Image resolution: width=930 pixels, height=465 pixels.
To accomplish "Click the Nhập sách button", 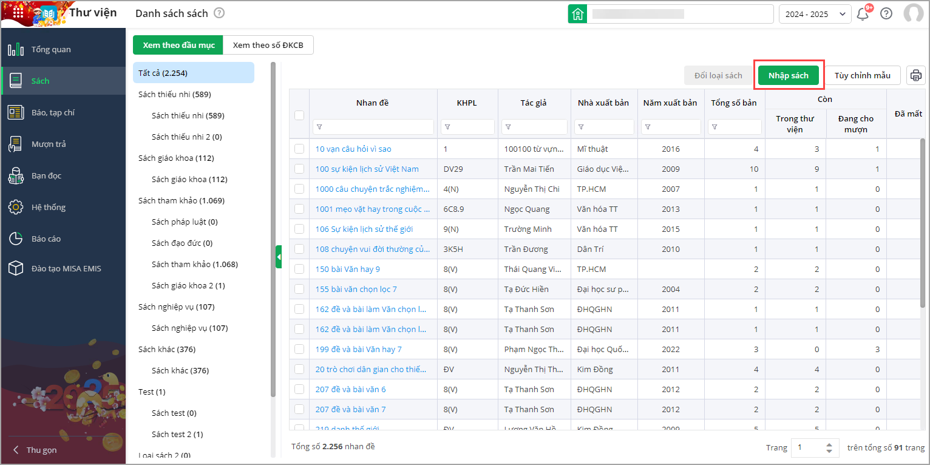I will 788,75.
